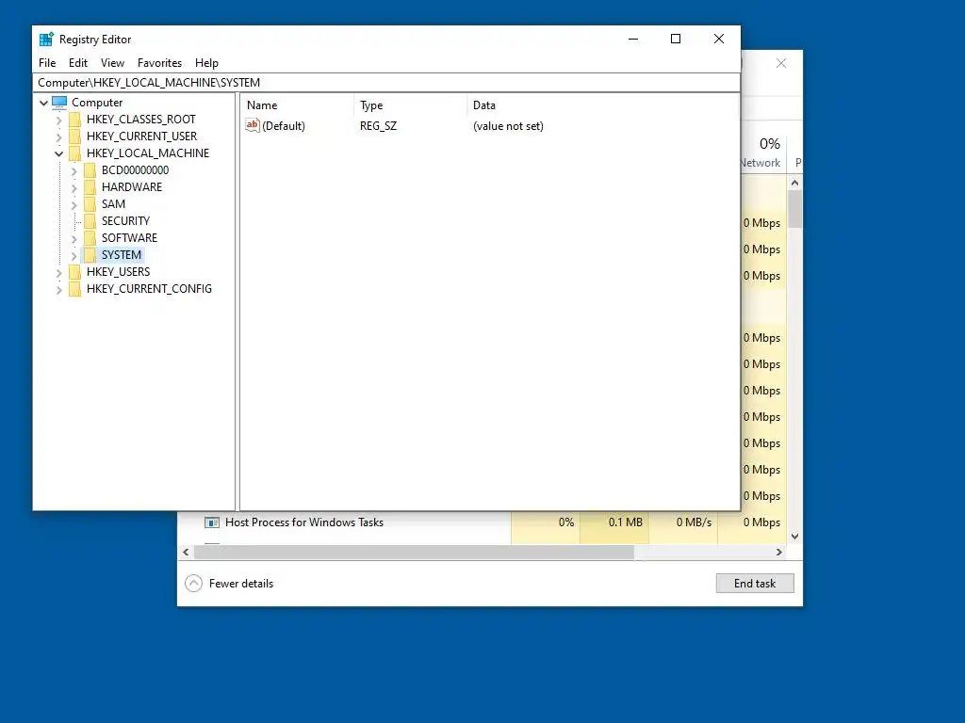Expand the HARDWARE key chevron
965x723 pixels.
(74, 187)
